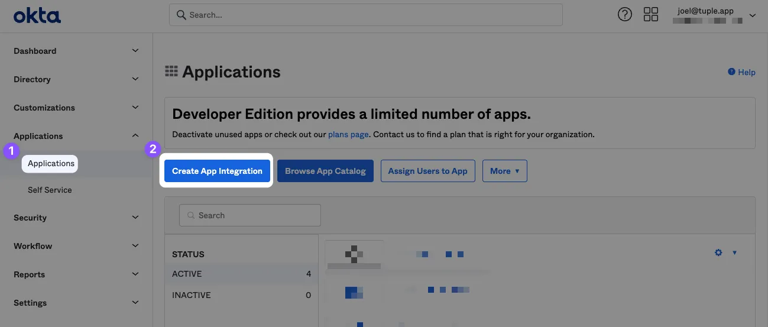
Task: Expand the Customizations sidebar section
Action: (135, 108)
